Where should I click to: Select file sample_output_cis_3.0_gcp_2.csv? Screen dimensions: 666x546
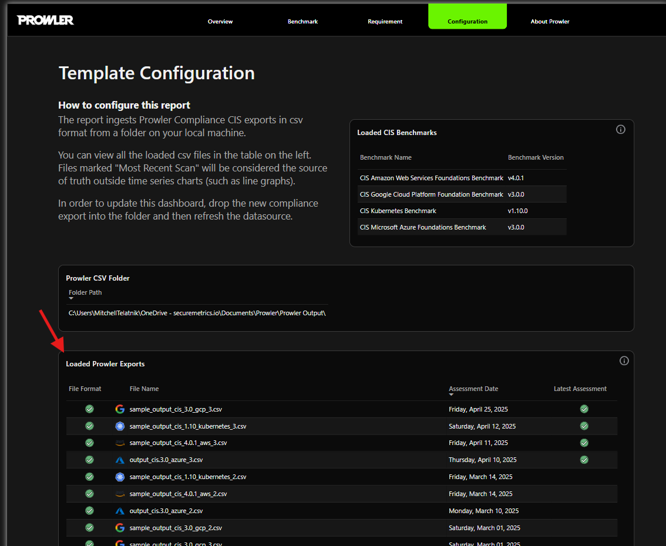coord(176,528)
